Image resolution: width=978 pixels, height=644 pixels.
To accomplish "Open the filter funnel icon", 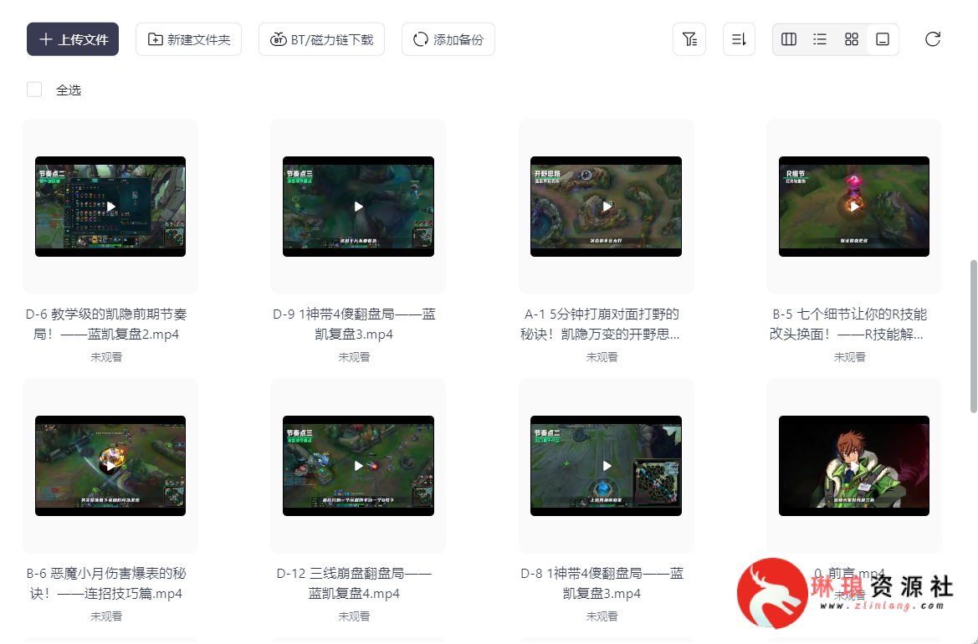I will (689, 39).
